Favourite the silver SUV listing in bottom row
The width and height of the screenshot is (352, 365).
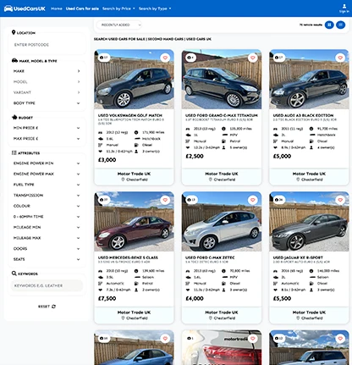[x=340, y=338]
